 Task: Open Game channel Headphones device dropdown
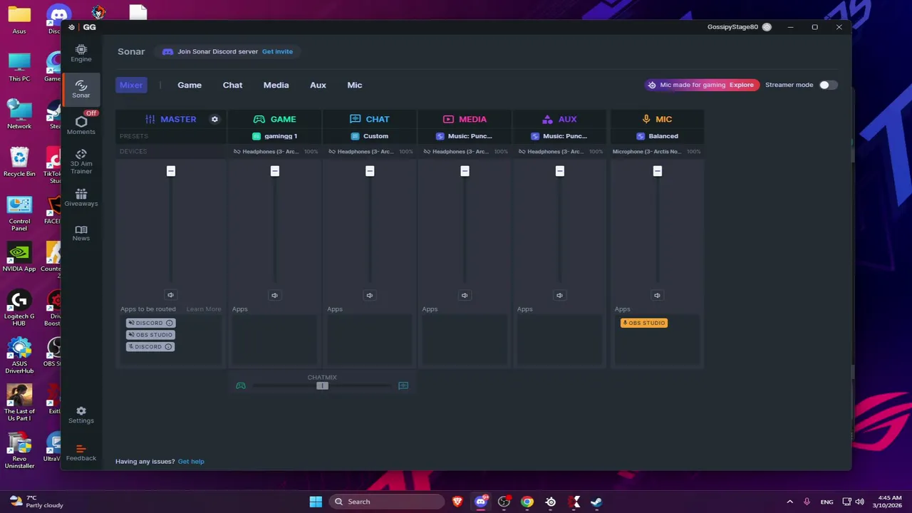274,152
